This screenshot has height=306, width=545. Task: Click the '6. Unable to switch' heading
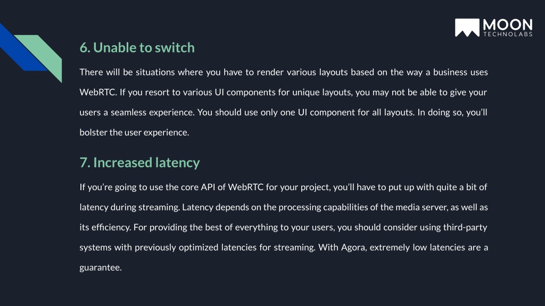(137, 47)
